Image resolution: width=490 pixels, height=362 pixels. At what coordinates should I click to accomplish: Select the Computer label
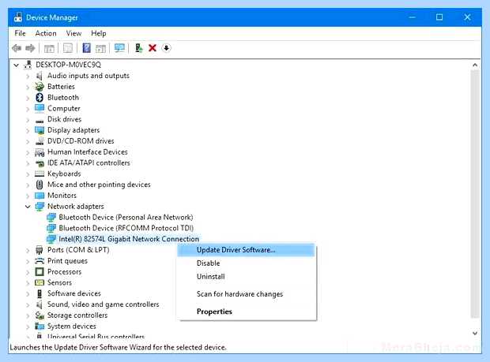64,109
